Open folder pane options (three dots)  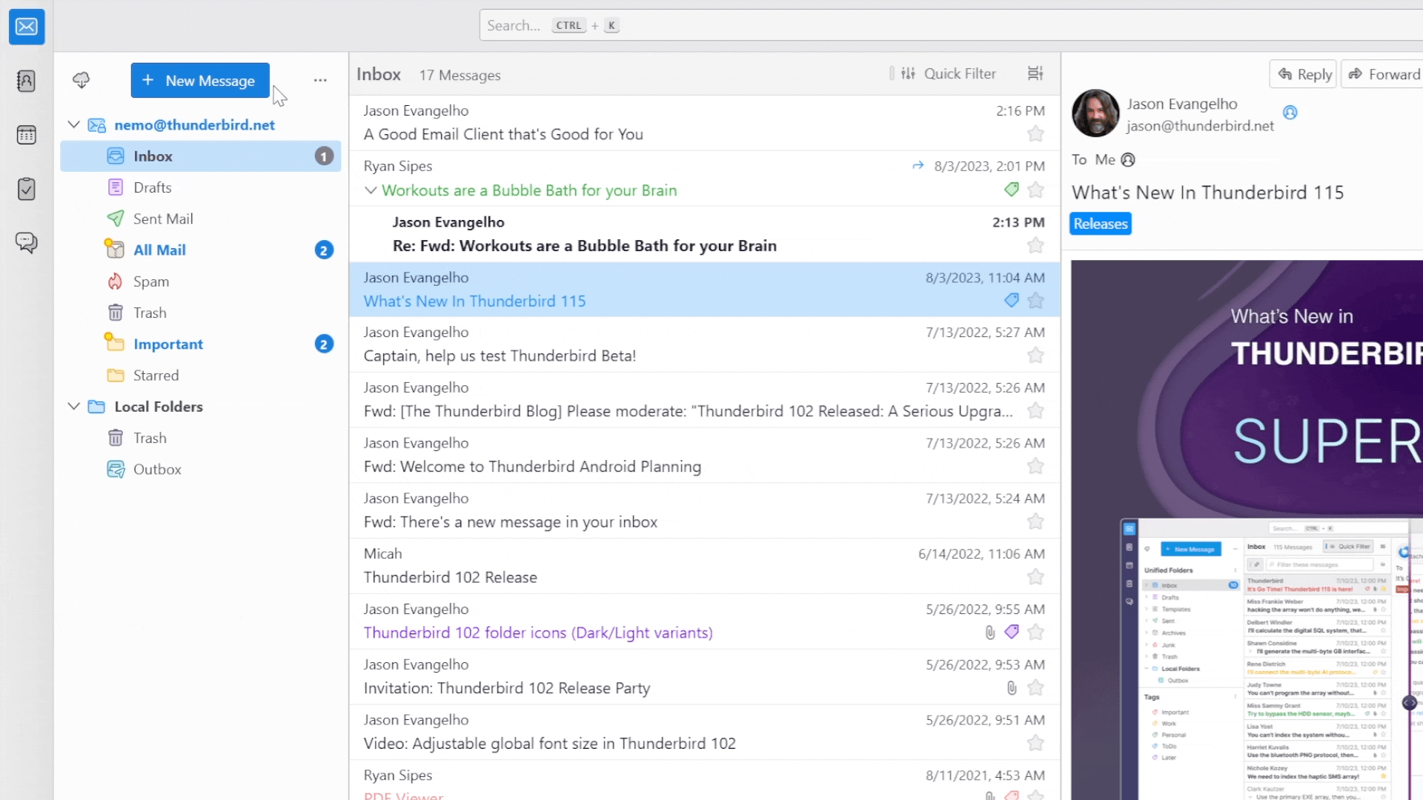click(320, 80)
